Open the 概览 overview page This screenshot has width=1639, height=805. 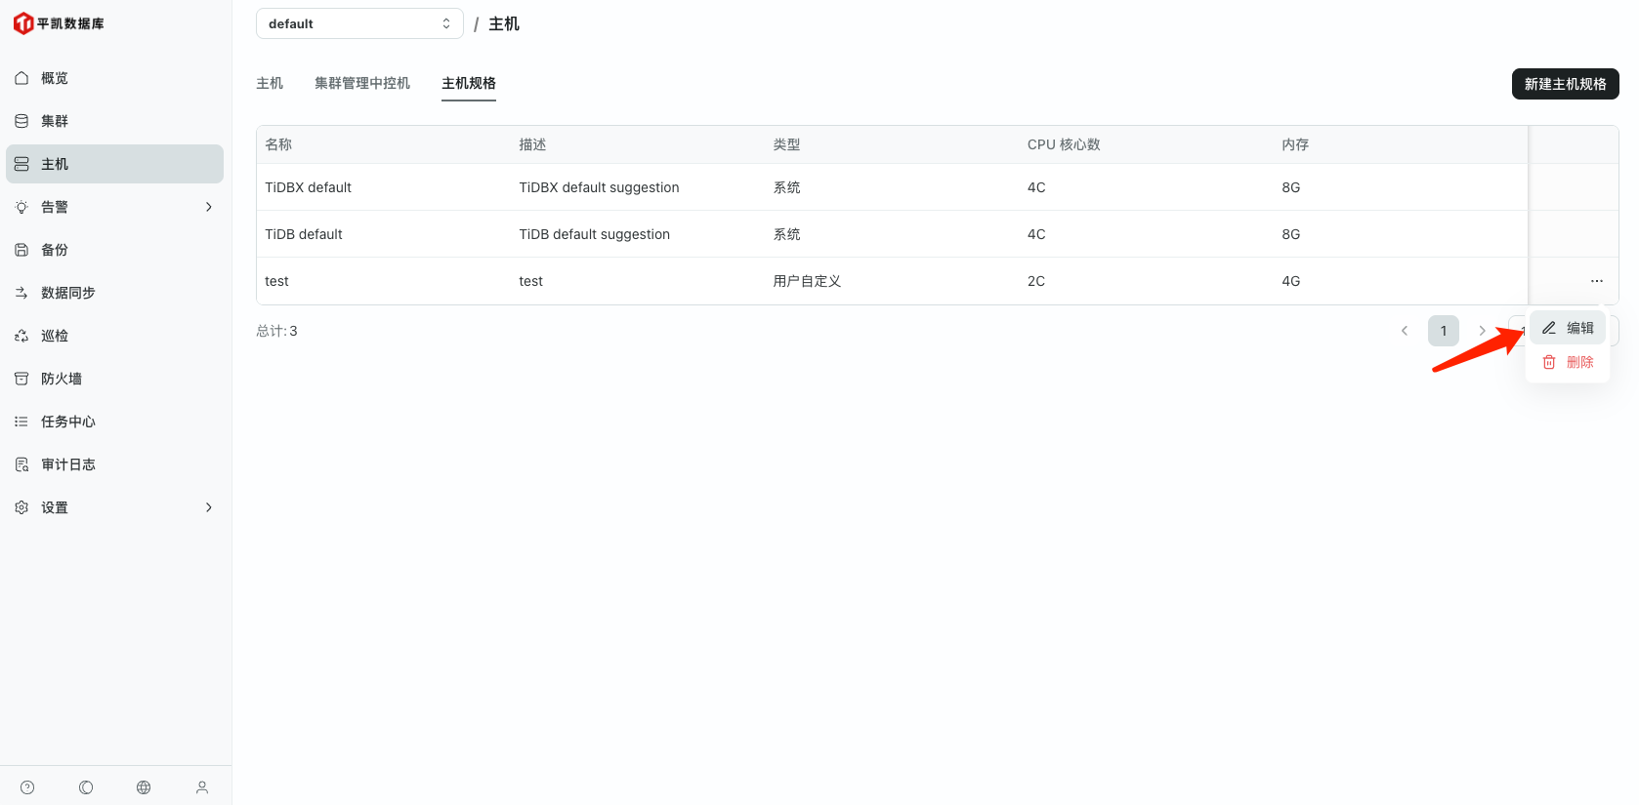click(x=55, y=78)
